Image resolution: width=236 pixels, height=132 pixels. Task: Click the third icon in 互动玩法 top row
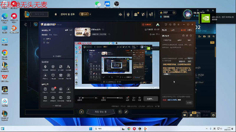(61, 67)
